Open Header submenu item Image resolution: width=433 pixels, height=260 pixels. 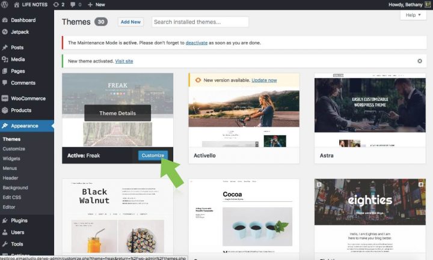pos(10,178)
